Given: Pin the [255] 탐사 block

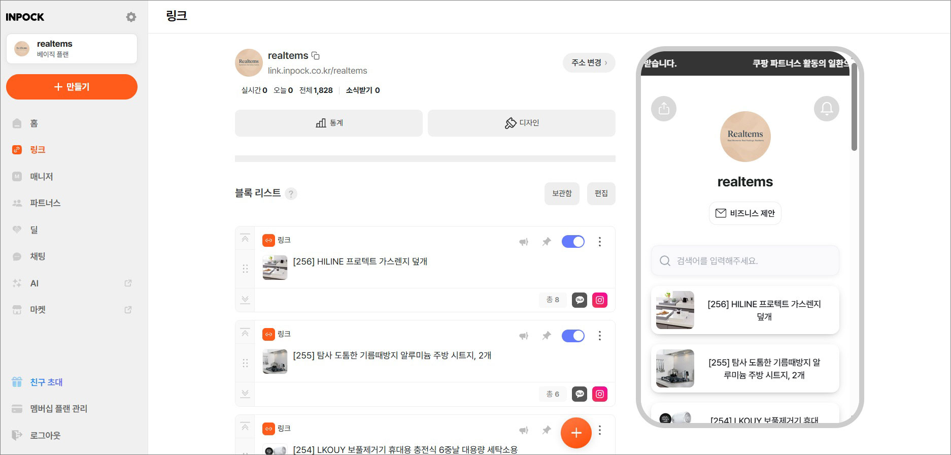Looking at the screenshot, I should pyautogui.click(x=547, y=336).
